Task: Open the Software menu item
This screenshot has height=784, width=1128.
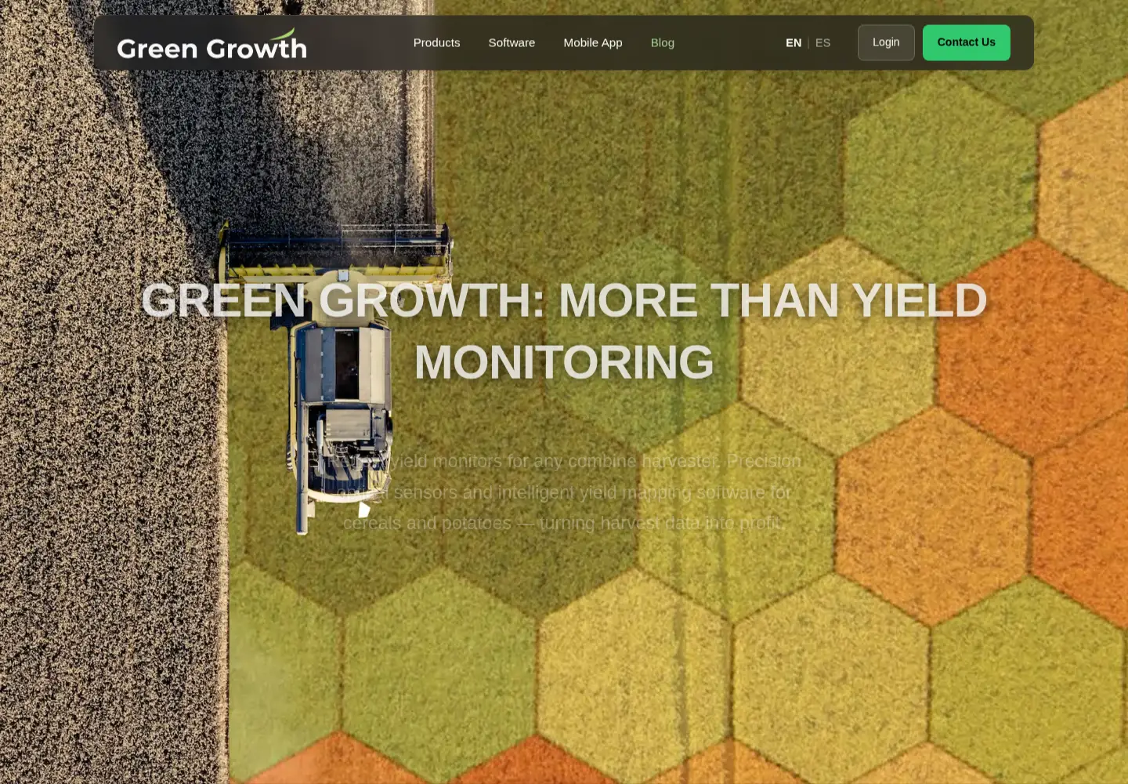Action: coord(512,42)
